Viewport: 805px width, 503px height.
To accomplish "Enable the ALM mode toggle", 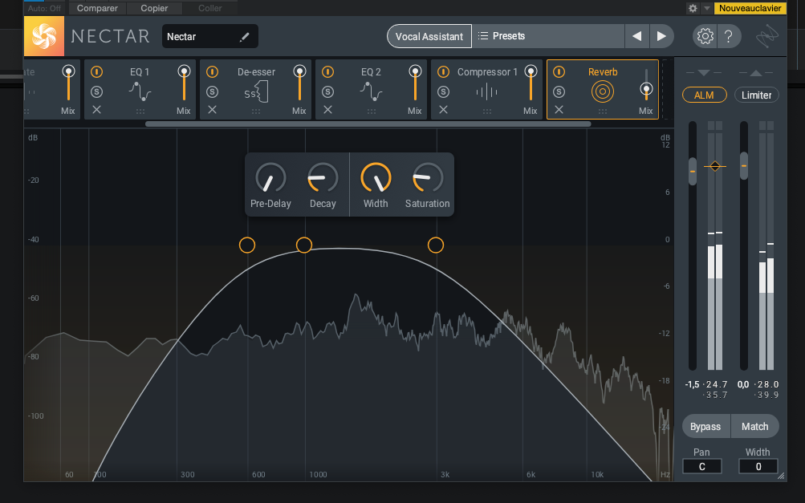I will point(704,95).
